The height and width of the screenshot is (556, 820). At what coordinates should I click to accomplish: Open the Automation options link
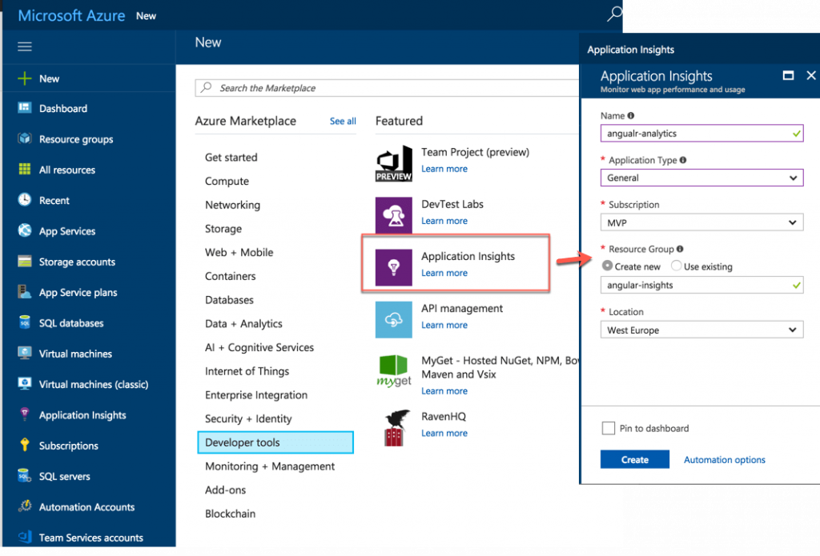(x=724, y=460)
